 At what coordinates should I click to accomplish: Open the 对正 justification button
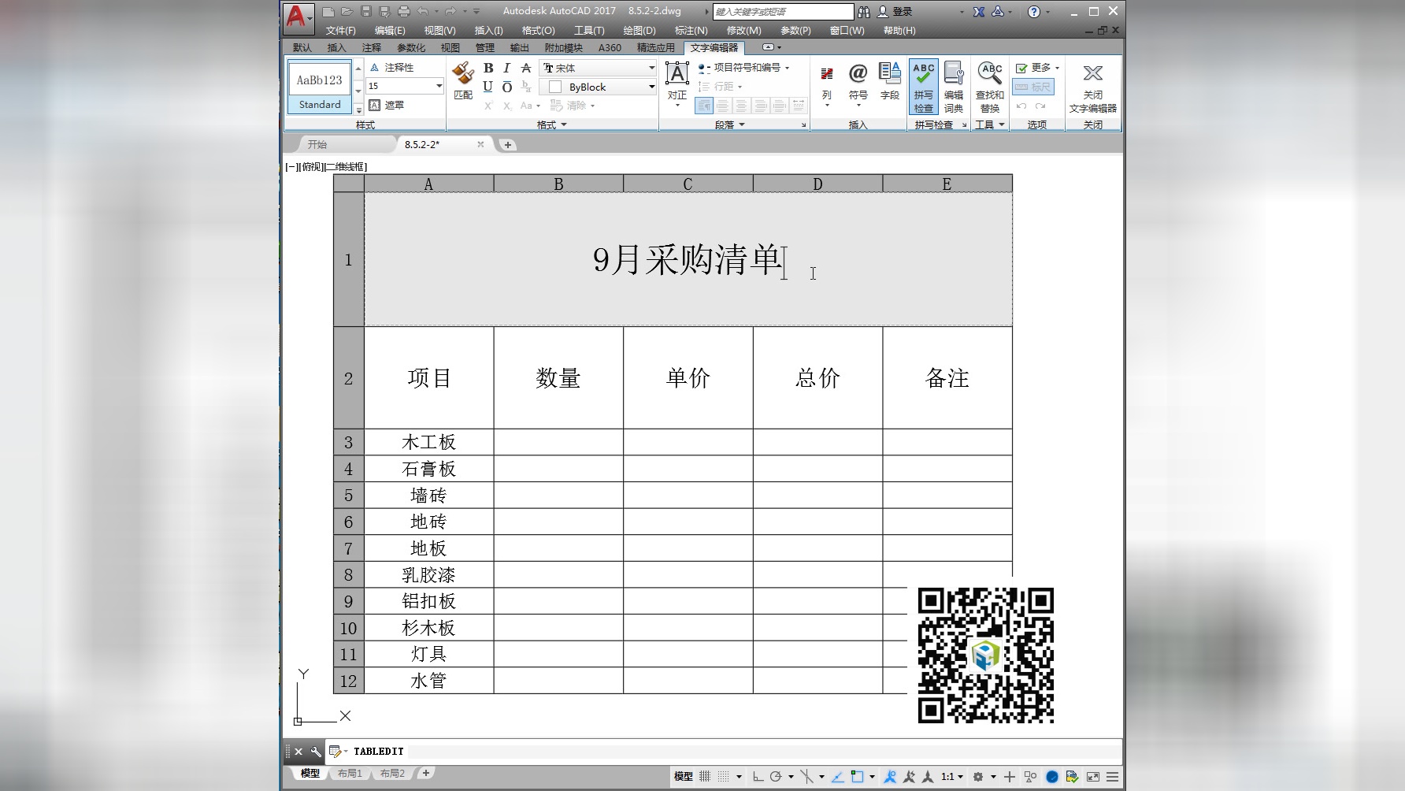pyautogui.click(x=677, y=84)
